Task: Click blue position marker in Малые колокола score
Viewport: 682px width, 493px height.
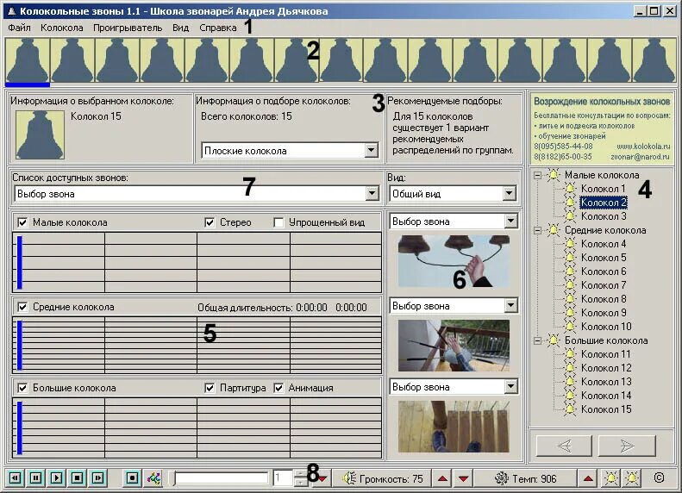Action: (20, 262)
